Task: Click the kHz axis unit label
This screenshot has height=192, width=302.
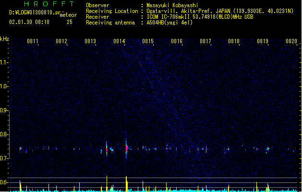Action: (x=4, y=39)
